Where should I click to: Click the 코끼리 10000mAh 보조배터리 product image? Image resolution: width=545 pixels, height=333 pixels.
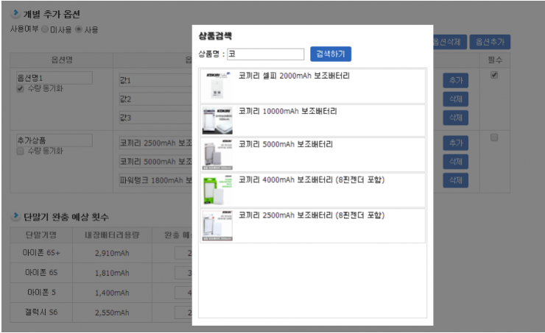pos(217,121)
